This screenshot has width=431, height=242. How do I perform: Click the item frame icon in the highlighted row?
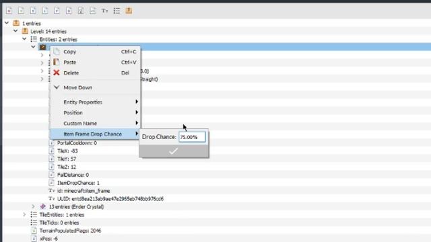pos(43,47)
